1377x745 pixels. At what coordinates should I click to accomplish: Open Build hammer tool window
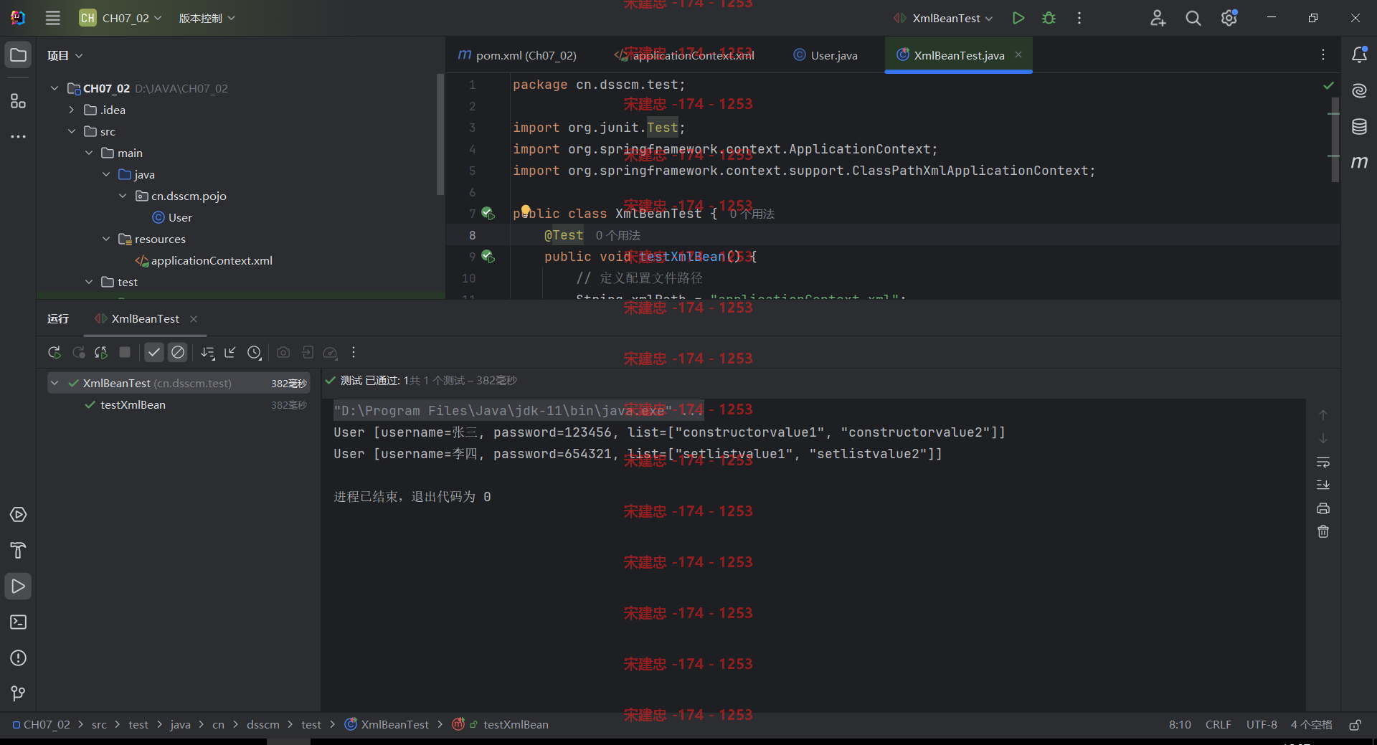tap(18, 551)
